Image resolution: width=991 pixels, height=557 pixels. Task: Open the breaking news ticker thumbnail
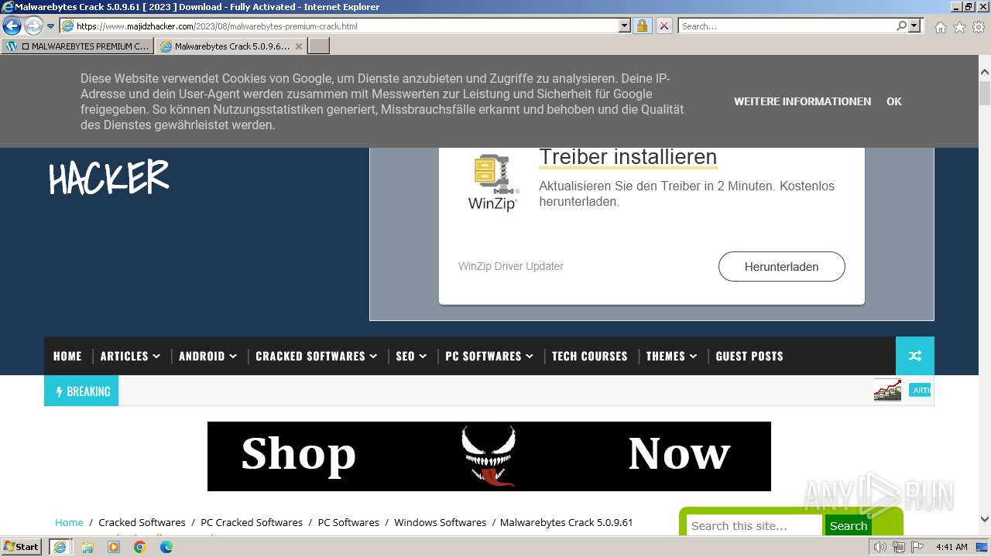[x=887, y=391]
